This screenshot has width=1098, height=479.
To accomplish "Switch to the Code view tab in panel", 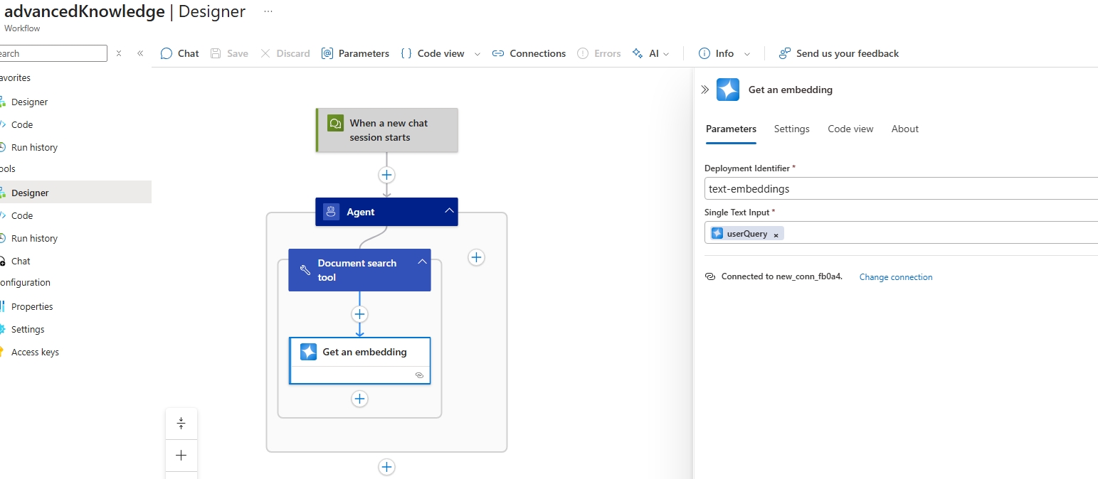I will (850, 129).
